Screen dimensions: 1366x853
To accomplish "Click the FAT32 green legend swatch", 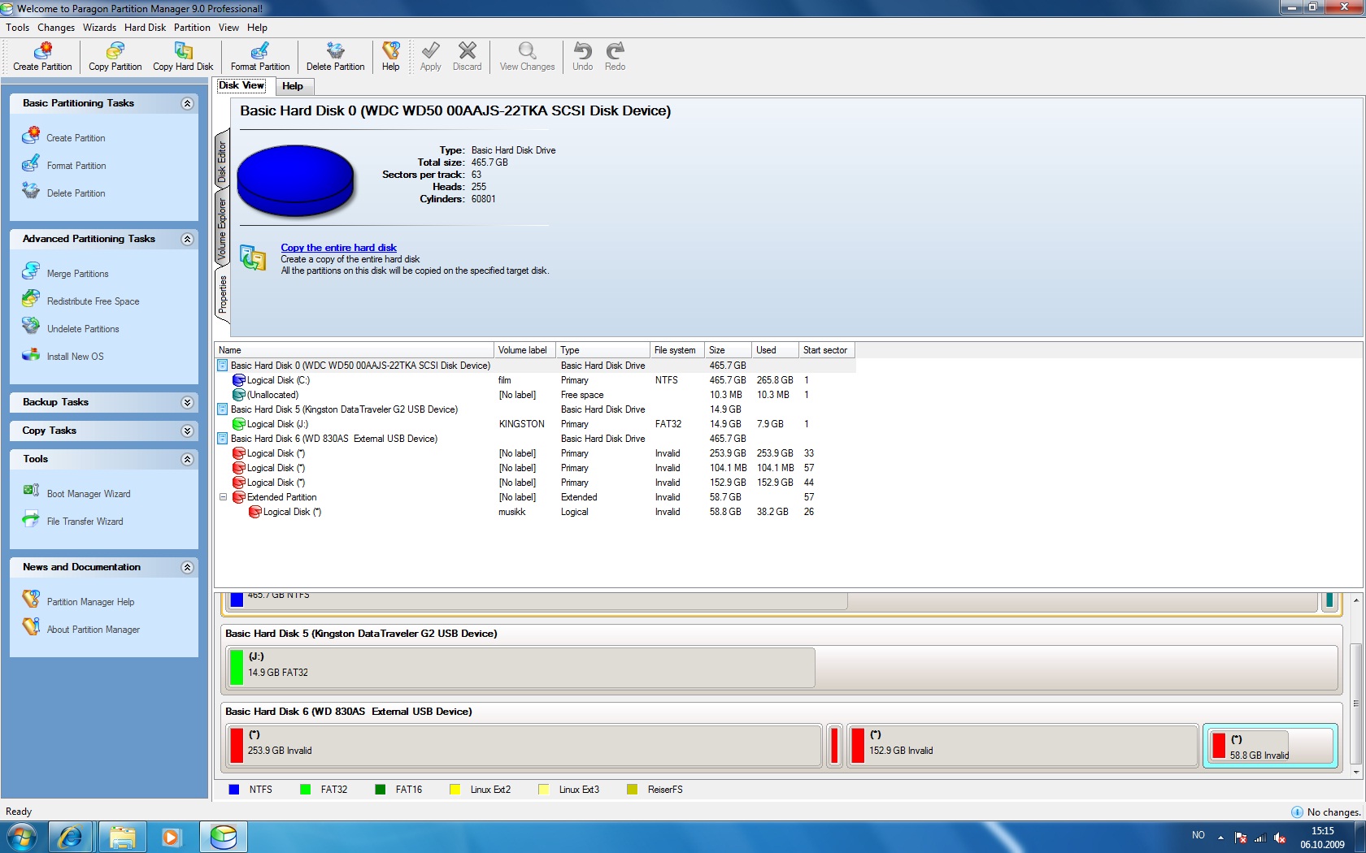I will [306, 790].
